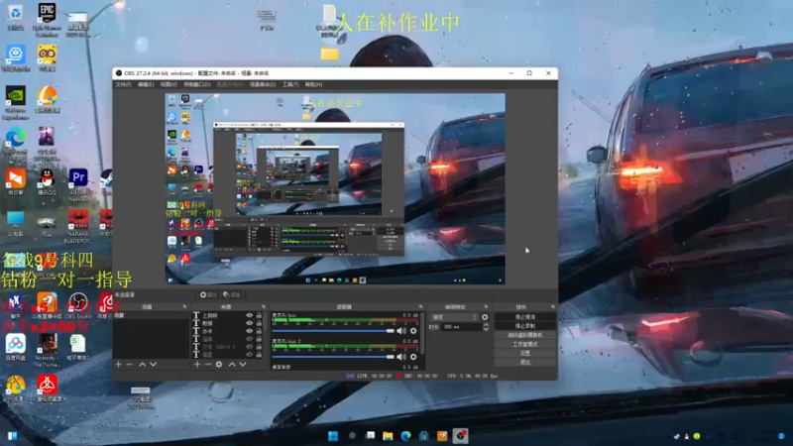The height and width of the screenshot is (446, 793).
Task: Open the Docks (停靠窗口) menu in OBS
Action: [196, 84]
